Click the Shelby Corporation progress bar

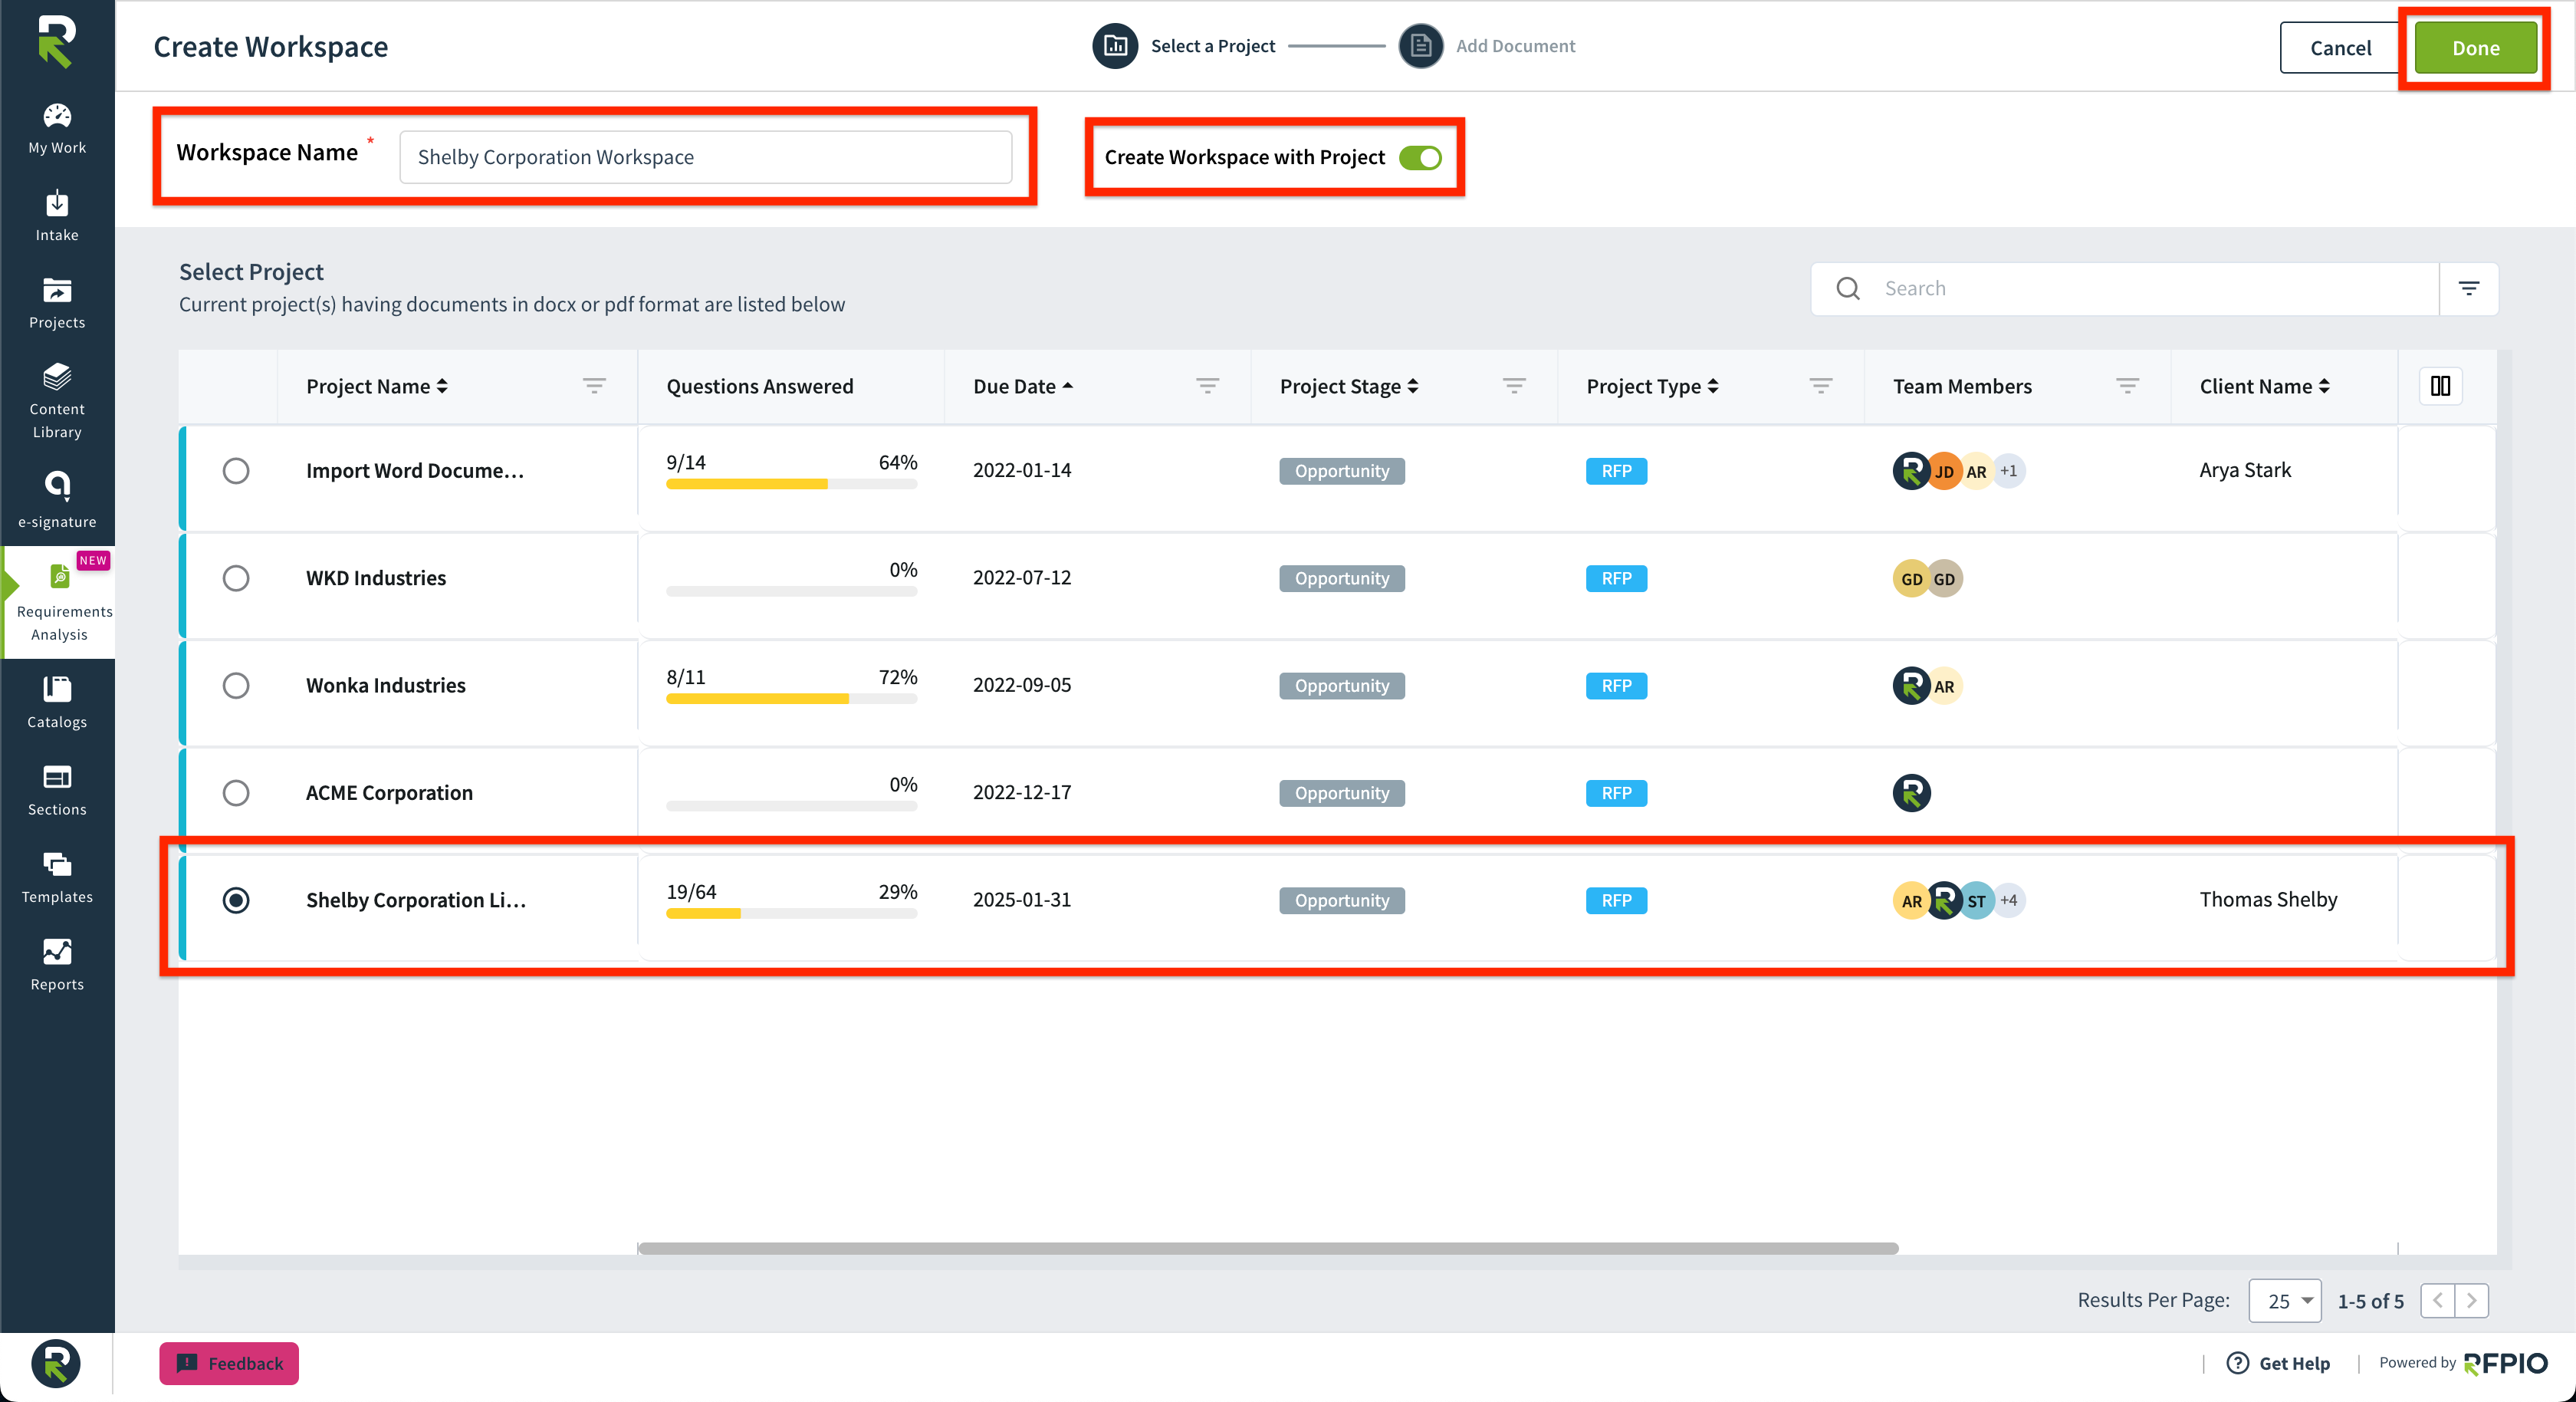pyautogui.click(x=791, y=913)
